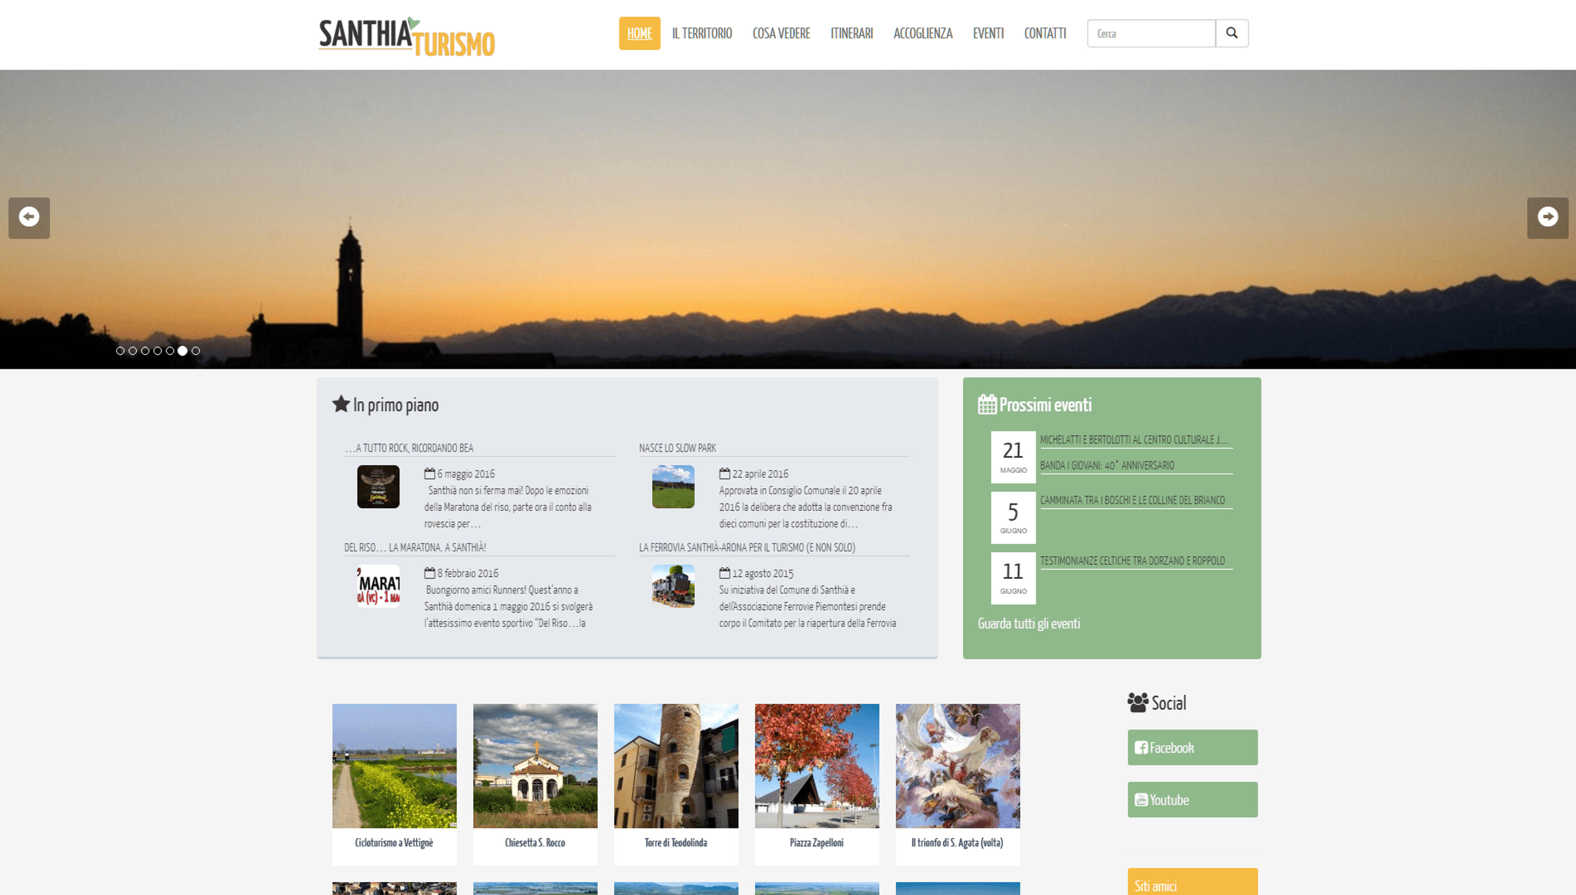The image size is (1576, 895).
Task: Click the 11 Giugno date tile
Action: click(x=1012, y=578)
